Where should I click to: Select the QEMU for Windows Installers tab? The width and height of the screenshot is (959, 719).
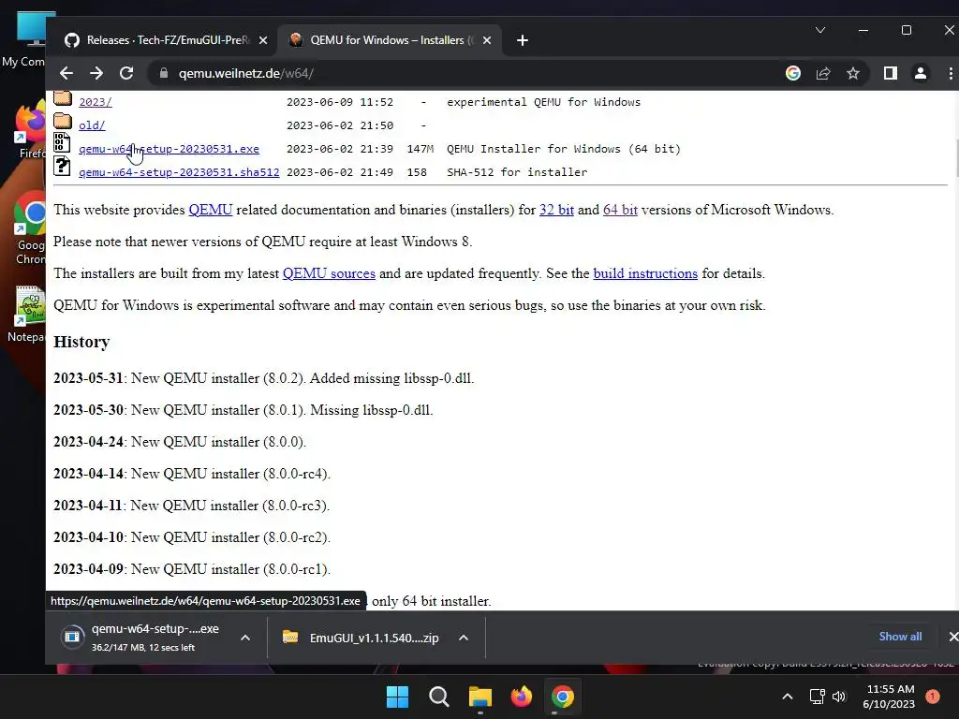(x=390, y=40)
